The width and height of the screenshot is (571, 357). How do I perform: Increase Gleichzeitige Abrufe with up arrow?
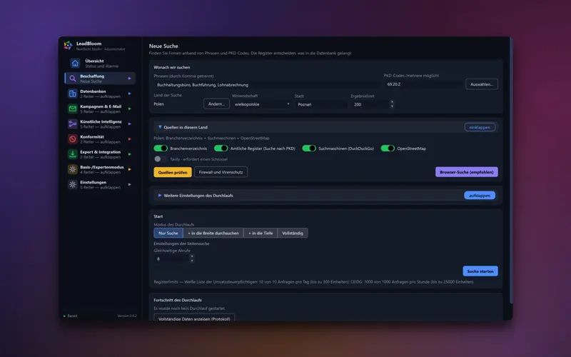coord(192,256)
